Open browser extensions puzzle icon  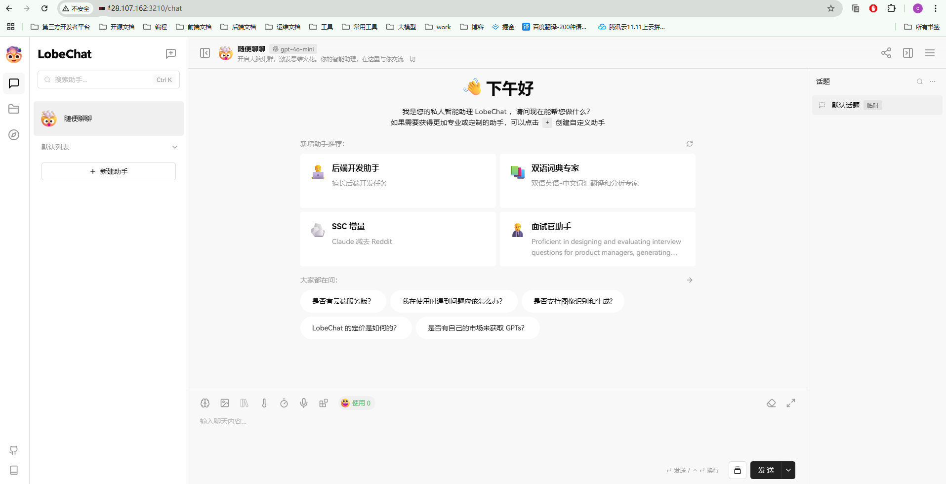coord(891,8)
